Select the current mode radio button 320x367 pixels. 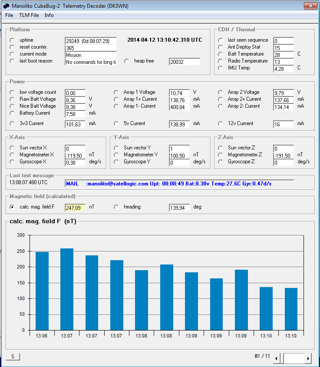point(12,54)
